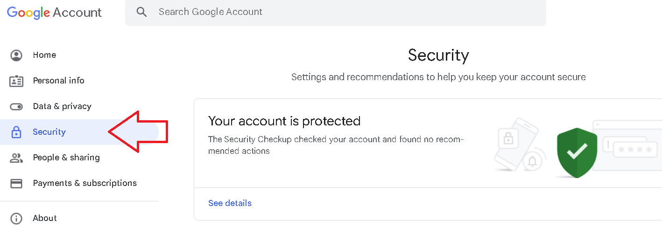Click the Security padlock icon
662x227 pixels.
click(16, 132)
